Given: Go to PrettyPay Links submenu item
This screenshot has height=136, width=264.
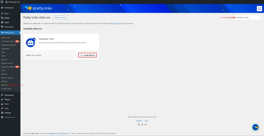Looking at the screenshot, I should (7, 41).
